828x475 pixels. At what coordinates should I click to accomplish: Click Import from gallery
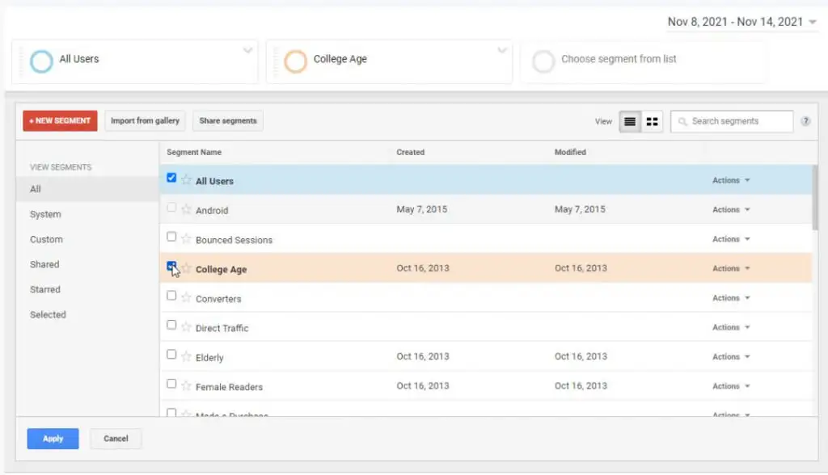pyautogui.click(x=146, y=121)
